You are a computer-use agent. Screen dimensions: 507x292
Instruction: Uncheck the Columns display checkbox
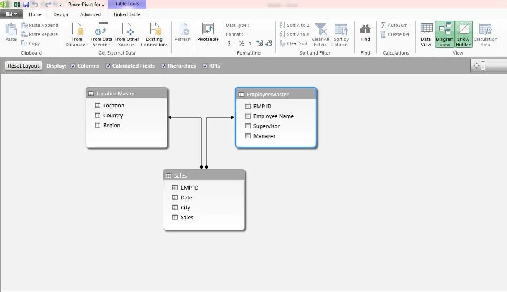[x=73, y=66]
